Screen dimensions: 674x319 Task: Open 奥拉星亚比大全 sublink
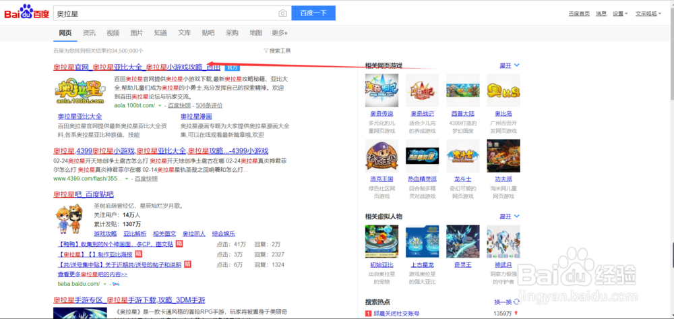(x=80, y=117)
